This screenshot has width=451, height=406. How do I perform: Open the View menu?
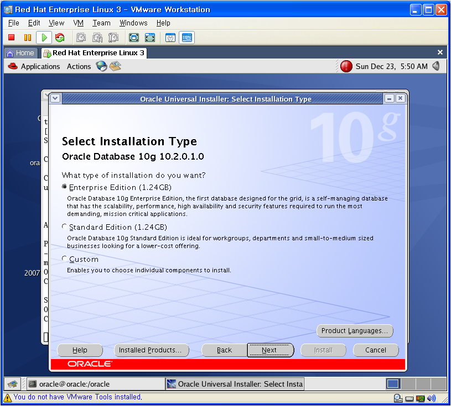click(56, 23)
